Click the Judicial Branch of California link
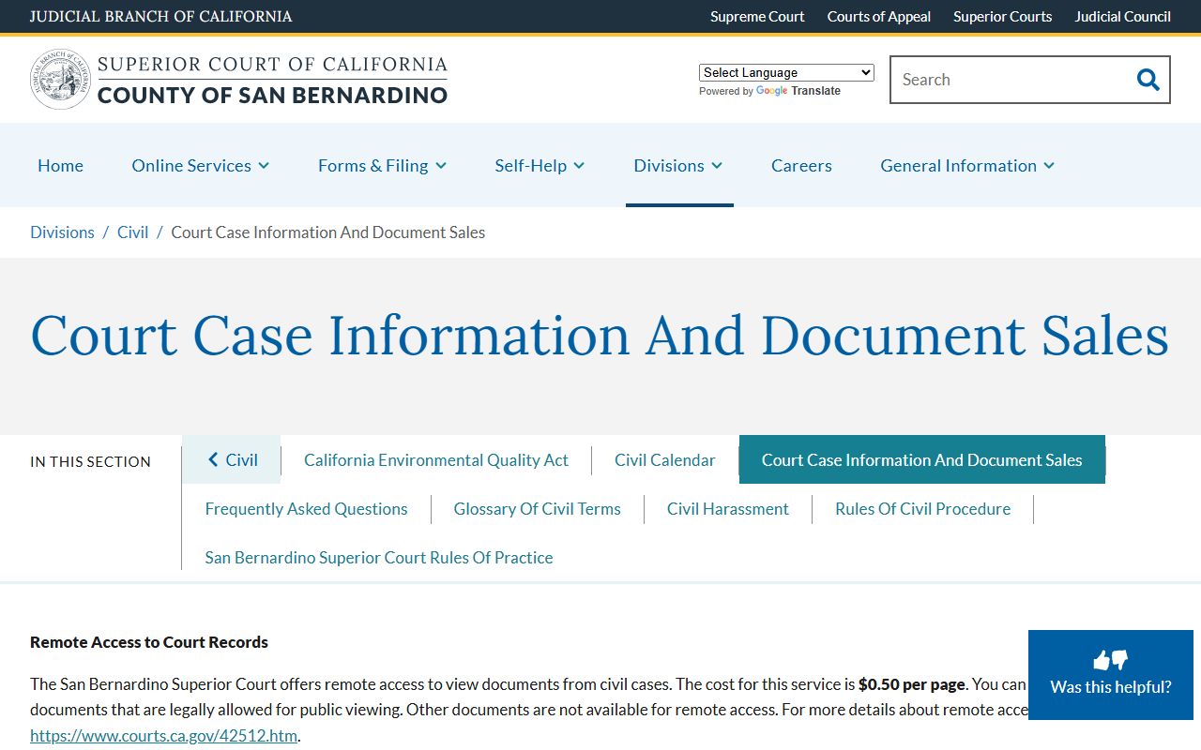This screenshot has width=1201, height=750. 160,16
